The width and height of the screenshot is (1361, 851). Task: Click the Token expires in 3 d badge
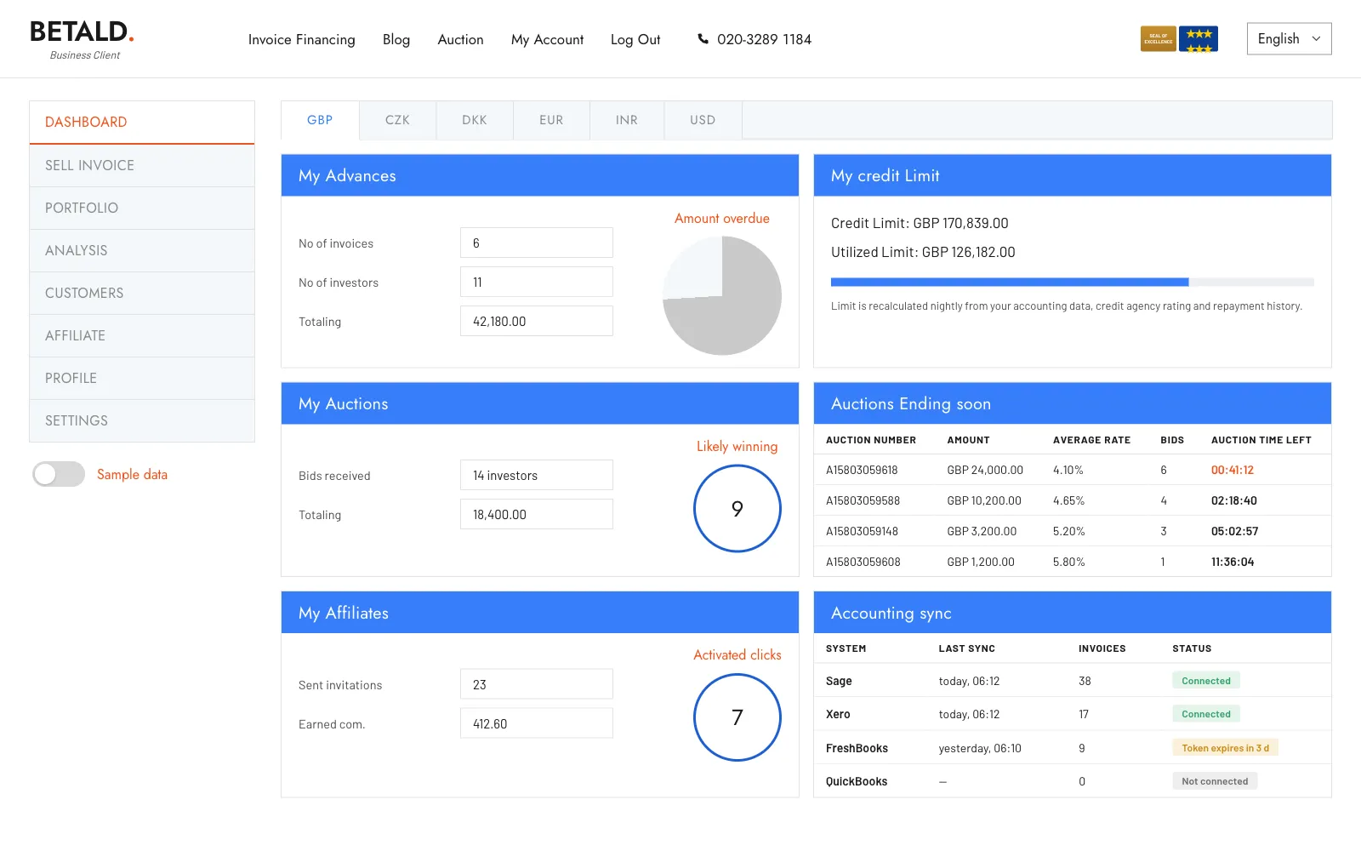[1225, 748]
